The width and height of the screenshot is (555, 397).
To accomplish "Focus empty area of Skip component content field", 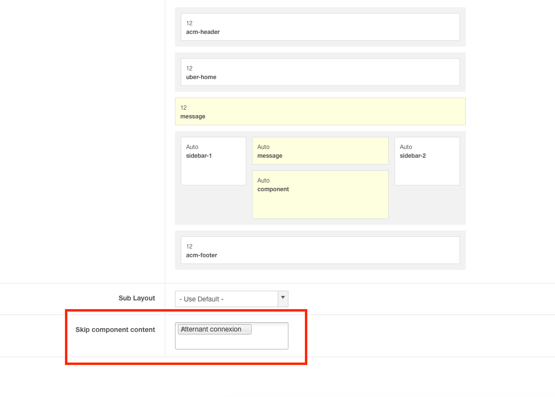I will (231, 342).
